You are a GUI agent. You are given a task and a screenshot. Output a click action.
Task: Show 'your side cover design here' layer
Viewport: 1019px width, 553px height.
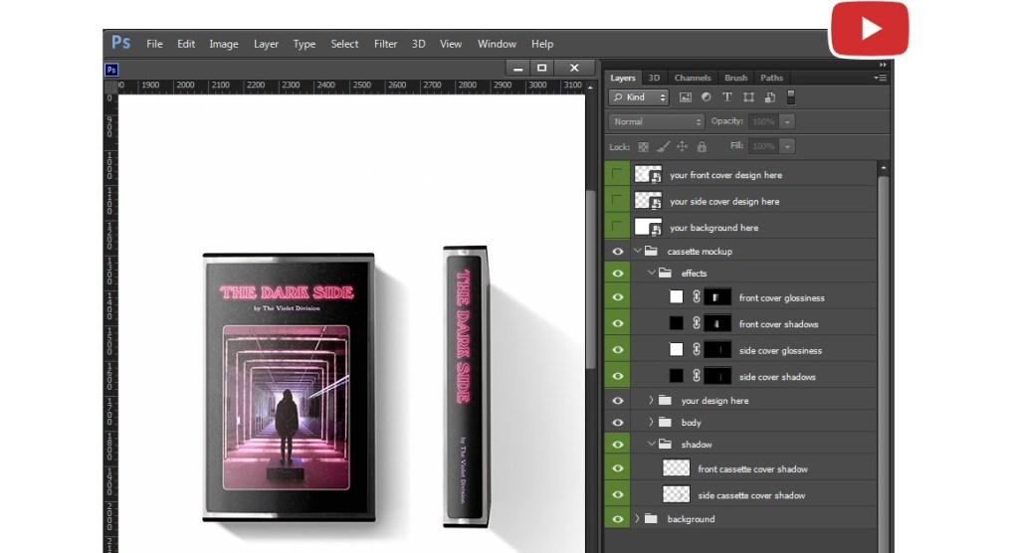coord(617,200)
